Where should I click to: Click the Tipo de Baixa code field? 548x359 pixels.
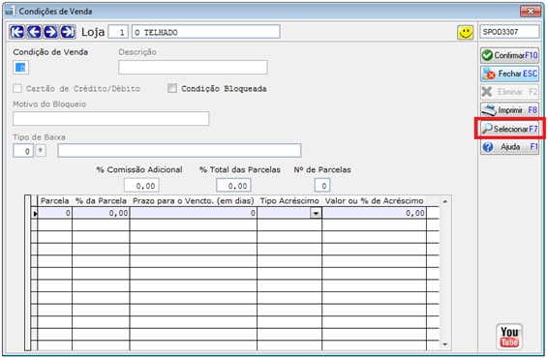click(x=23, y=151)
